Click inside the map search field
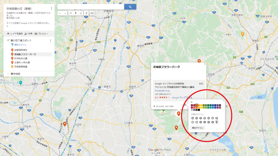 [91, 7]
